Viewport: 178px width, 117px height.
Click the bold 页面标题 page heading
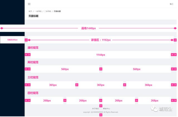point(33,16)
